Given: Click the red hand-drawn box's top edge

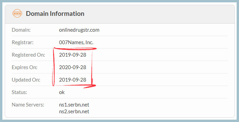Looking at the screenshot, I should click(x=75, y=49).
